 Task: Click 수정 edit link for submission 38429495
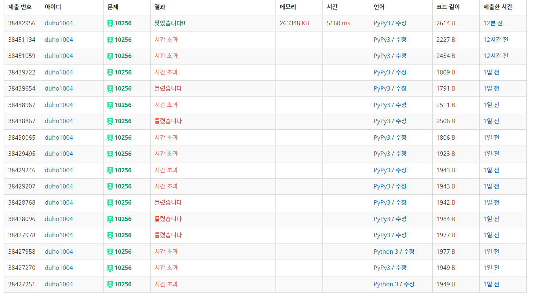[x=401, y=154]
